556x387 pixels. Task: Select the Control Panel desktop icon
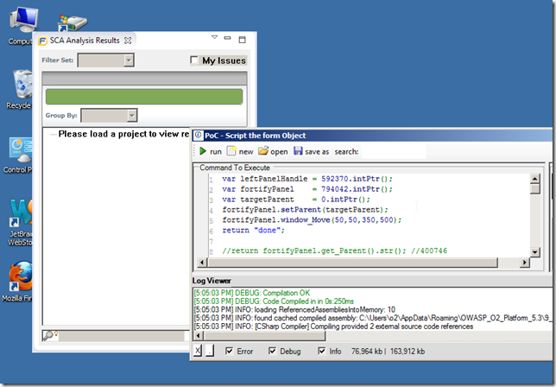tap(19, 149)
